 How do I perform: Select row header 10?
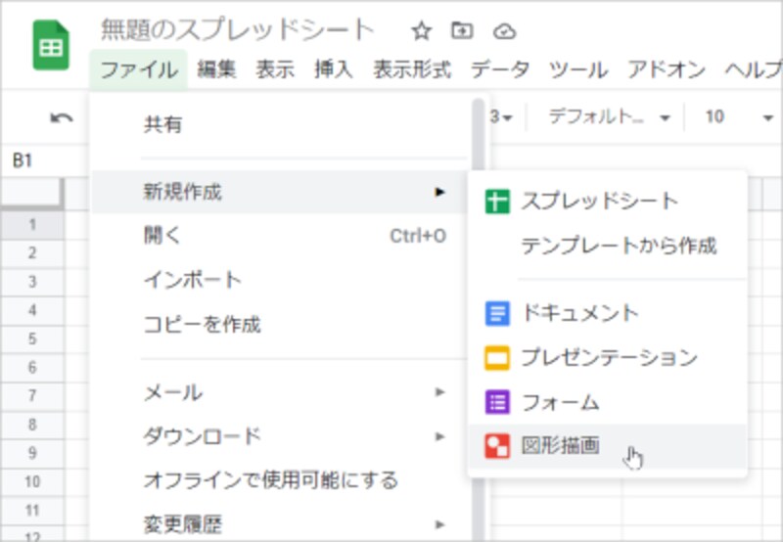pos(32,482)
